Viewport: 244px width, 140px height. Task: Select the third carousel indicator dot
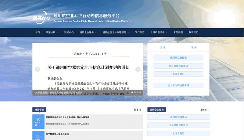(138, 92)
